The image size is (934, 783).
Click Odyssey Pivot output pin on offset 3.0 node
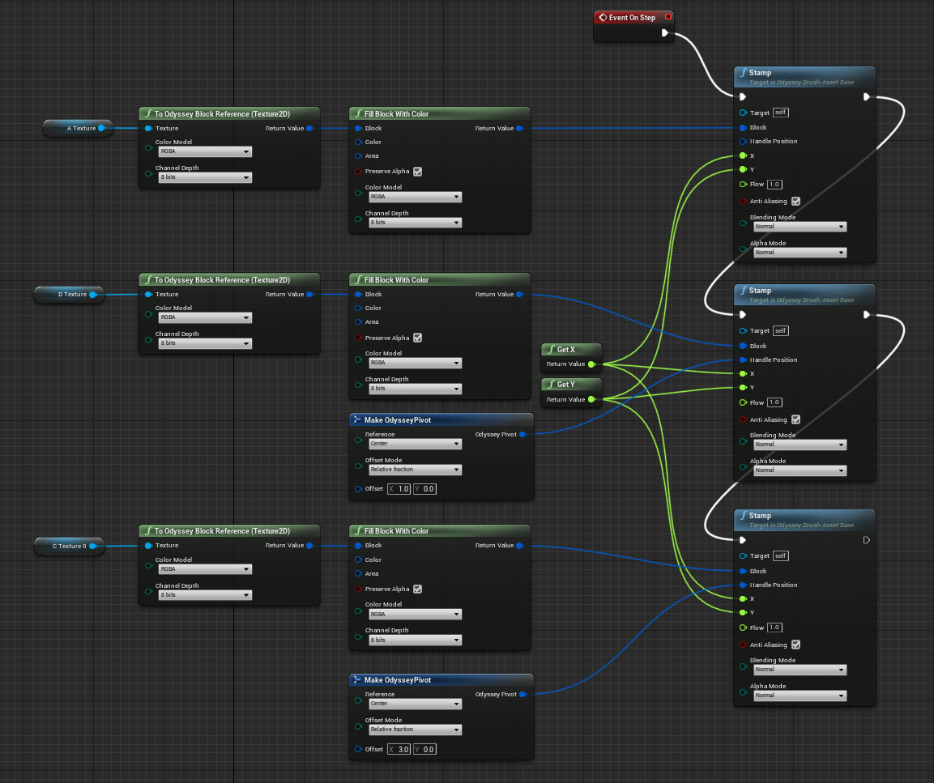tap(522, 695)
